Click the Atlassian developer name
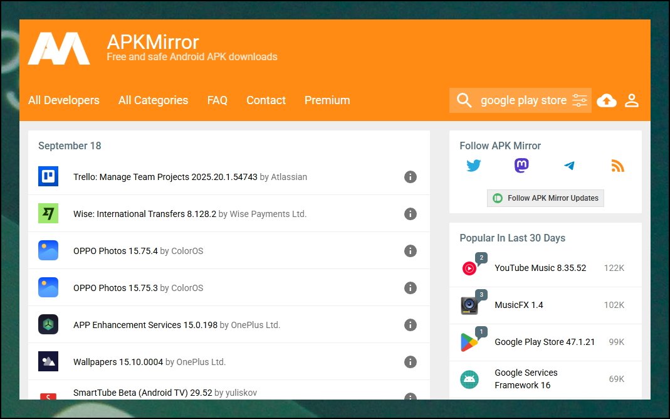The height and width of the screenshot is (419, 670). [x=289, y=177]
